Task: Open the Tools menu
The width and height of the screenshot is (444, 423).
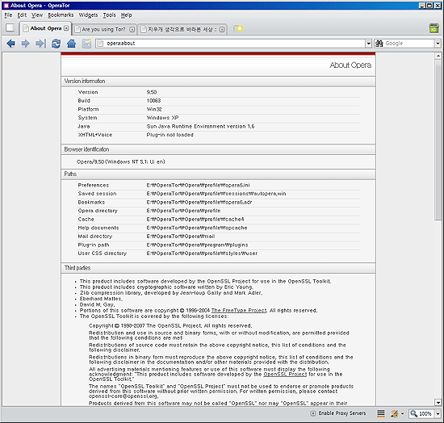Action: [109, 15]
